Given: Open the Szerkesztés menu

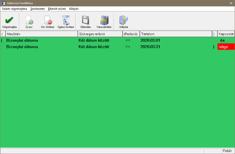Looking at the screenshot, I should (37, 9).
